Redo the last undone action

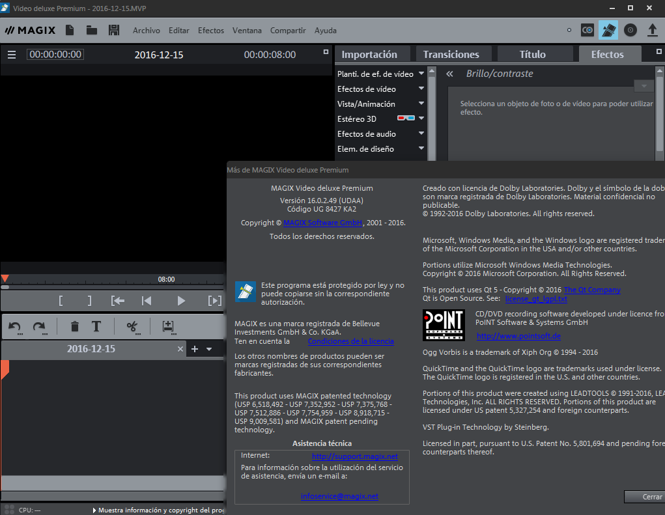[x=40, y=327]
